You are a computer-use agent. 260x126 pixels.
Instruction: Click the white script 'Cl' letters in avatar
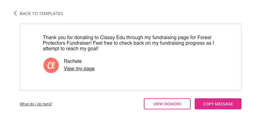click(x=51, y=65)
